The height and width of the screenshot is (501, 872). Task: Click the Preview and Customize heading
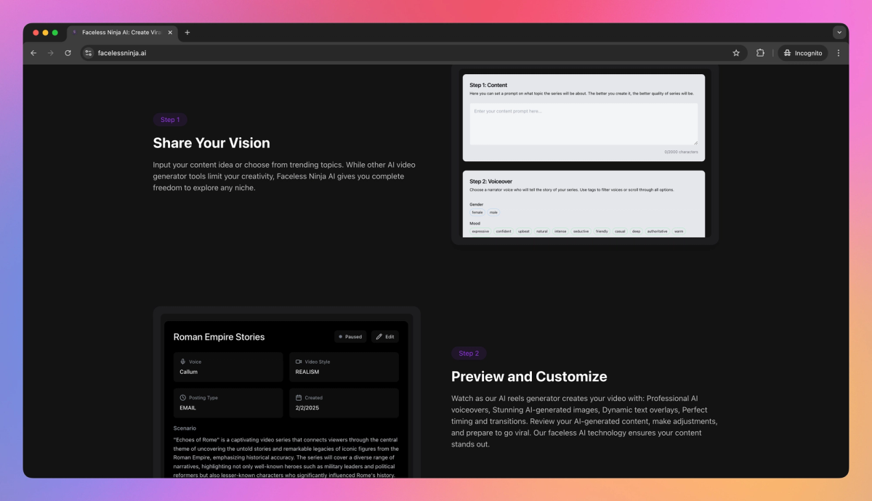[x=529, y=377]
